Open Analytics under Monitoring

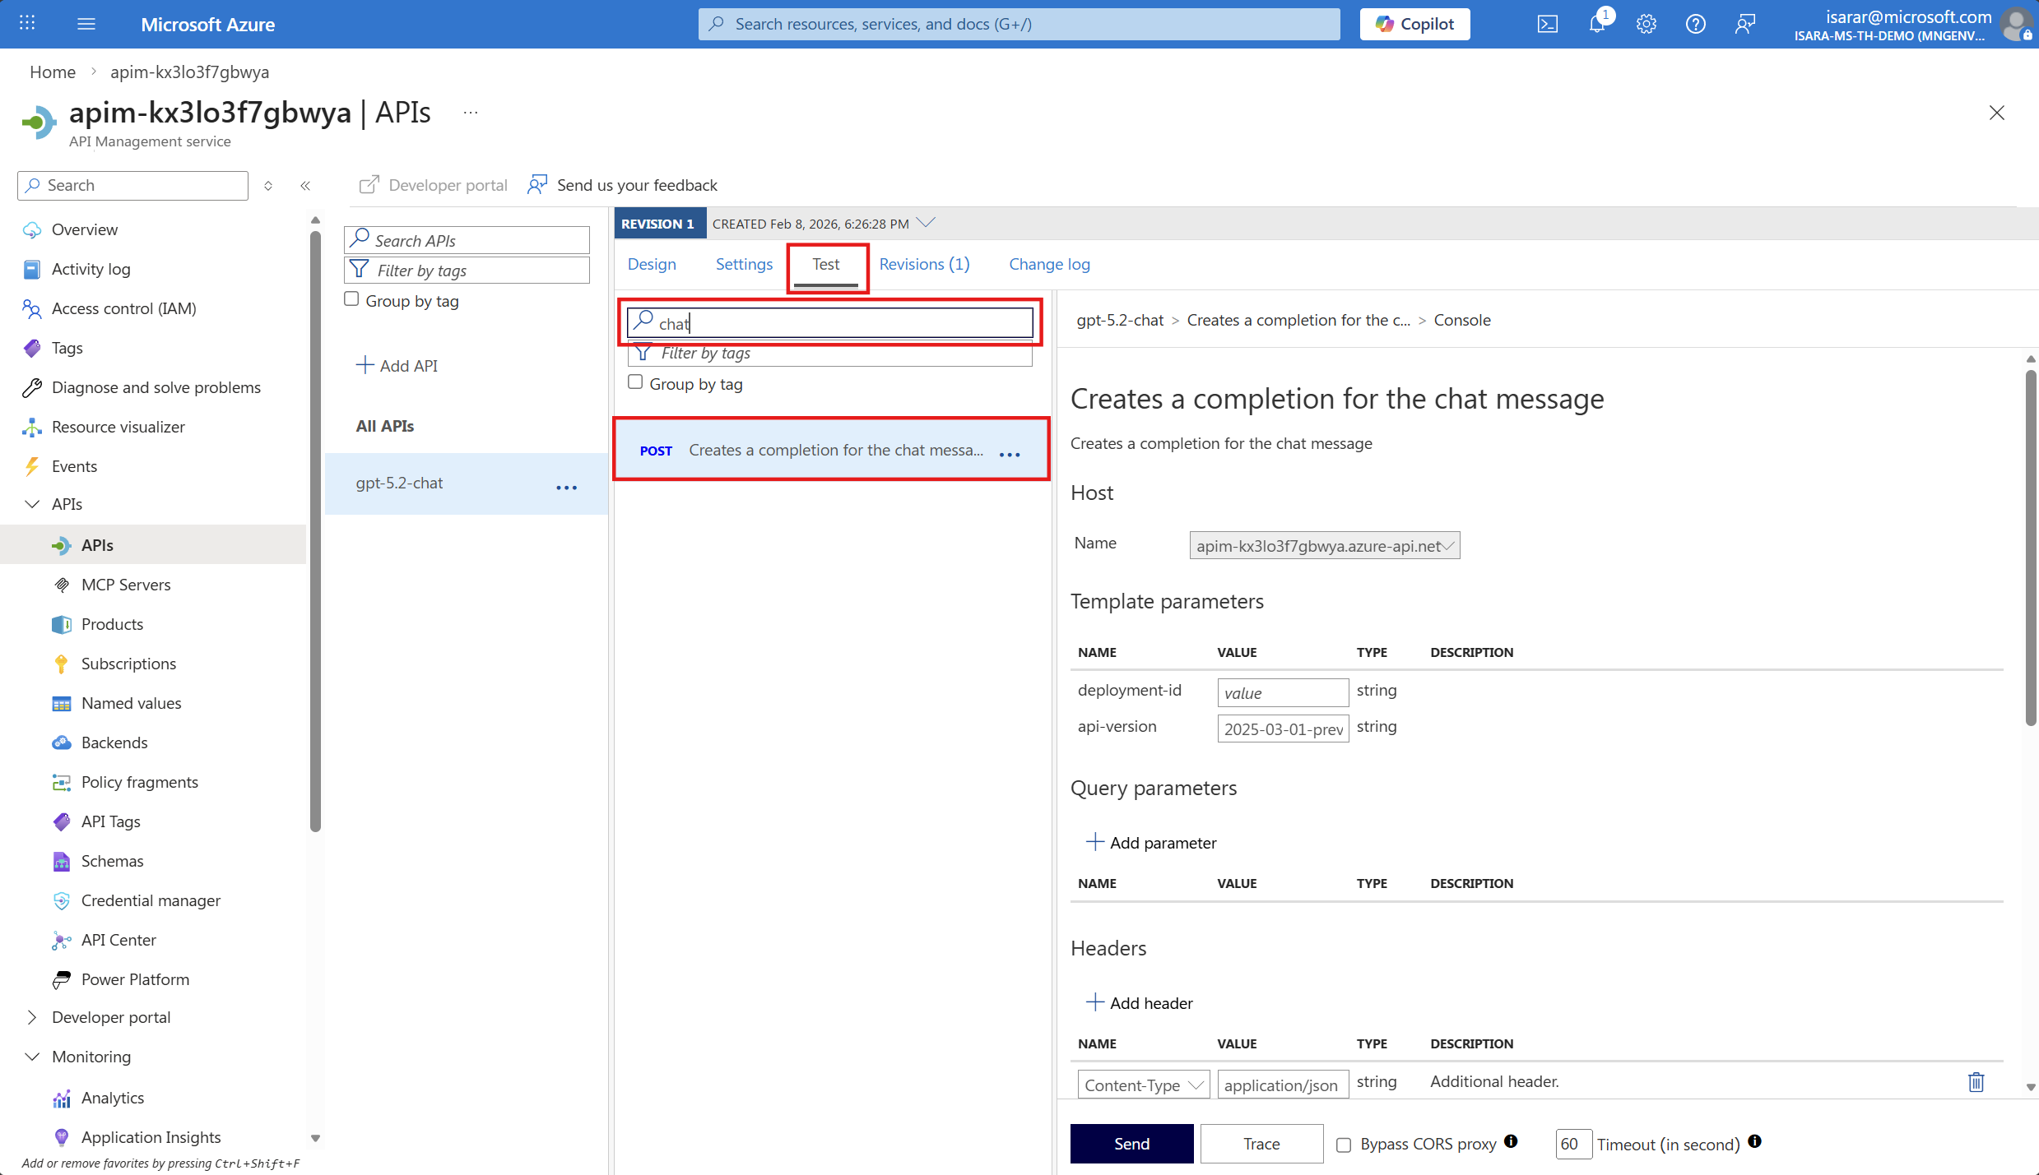(x=112, y=1098)
